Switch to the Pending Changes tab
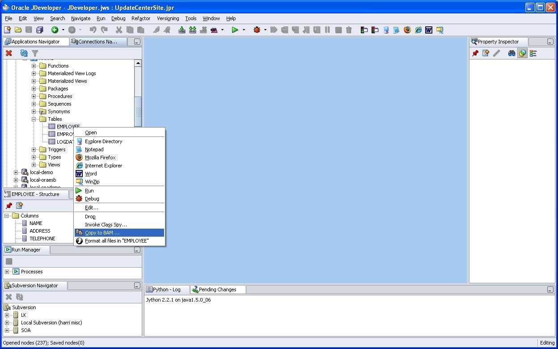 click(x=218, y=289)
